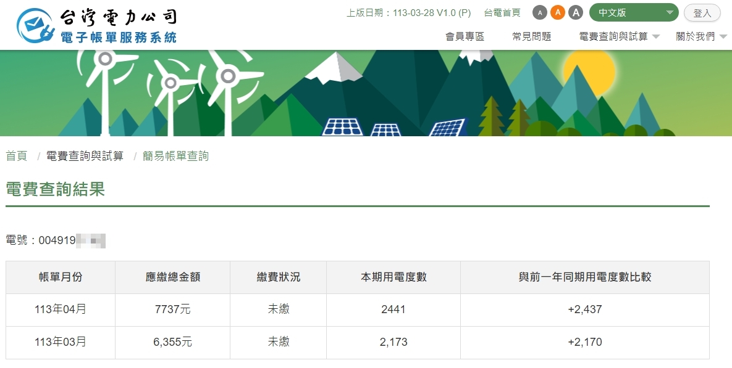The image size is (732, 368).
Task: Select the +2,170 comparison cell
Action: 584,342
